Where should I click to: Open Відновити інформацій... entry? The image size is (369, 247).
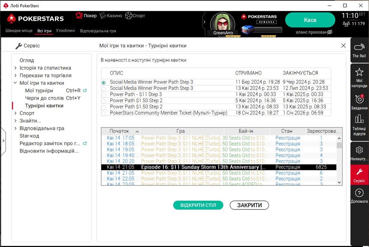pos(49,151)
